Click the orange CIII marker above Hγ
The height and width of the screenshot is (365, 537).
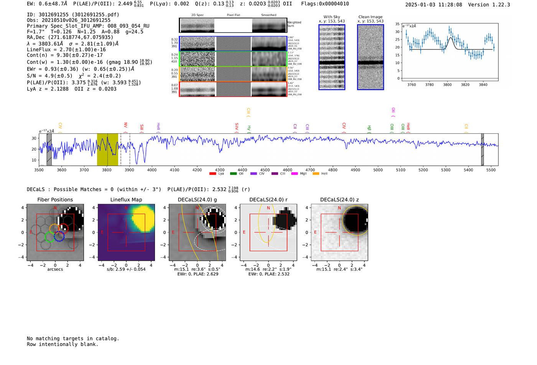tap(249, 113)
